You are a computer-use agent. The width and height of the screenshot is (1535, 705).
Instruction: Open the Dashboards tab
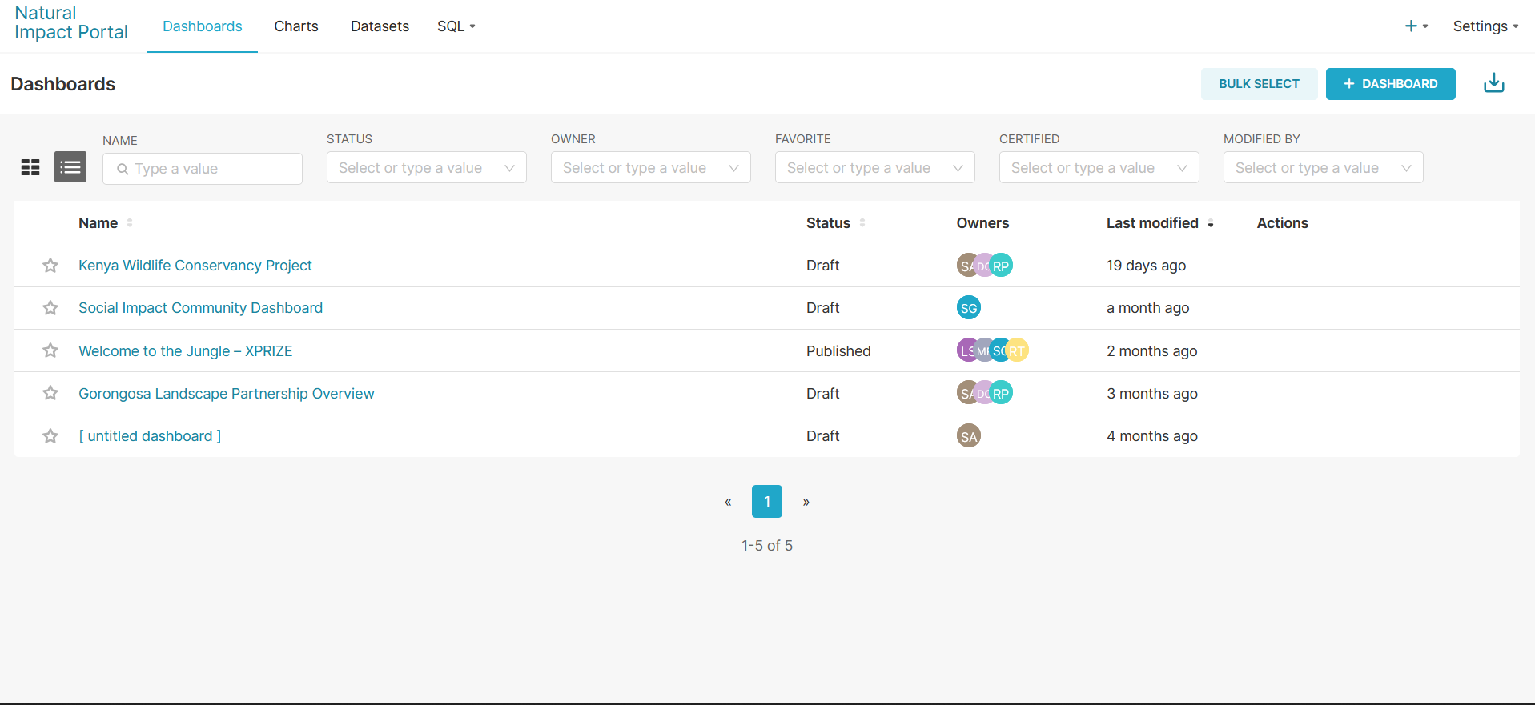coord(203,26)
